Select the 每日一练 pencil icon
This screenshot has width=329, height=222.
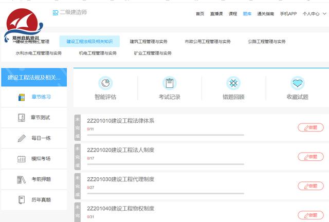click(x=22, y=138)
